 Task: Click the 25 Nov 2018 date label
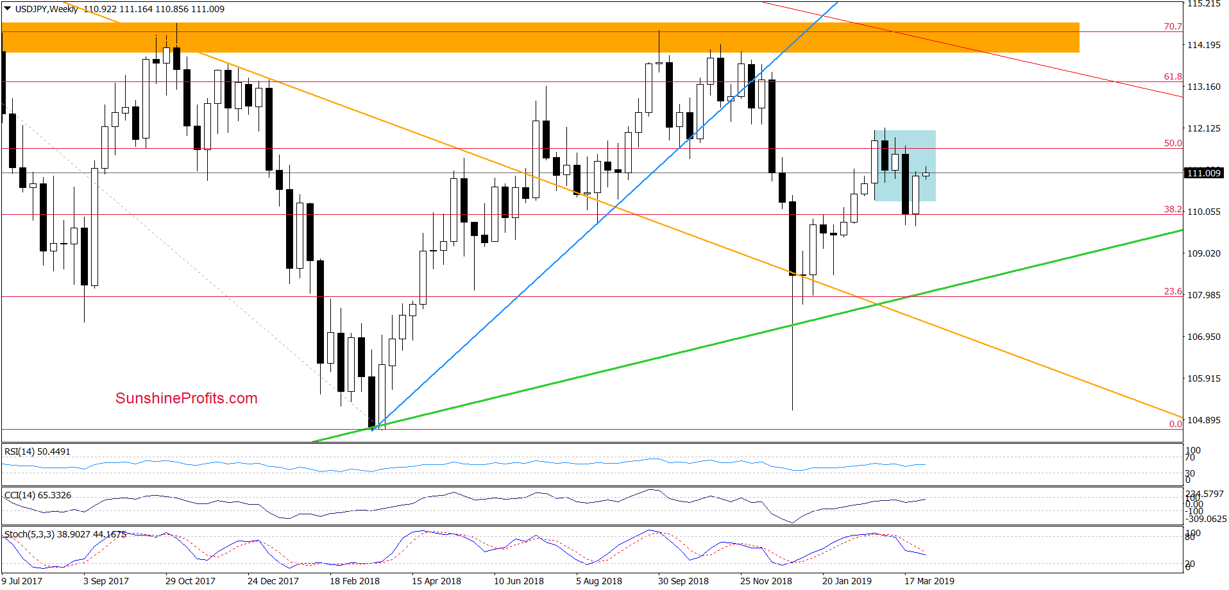(x=766, y=581)
